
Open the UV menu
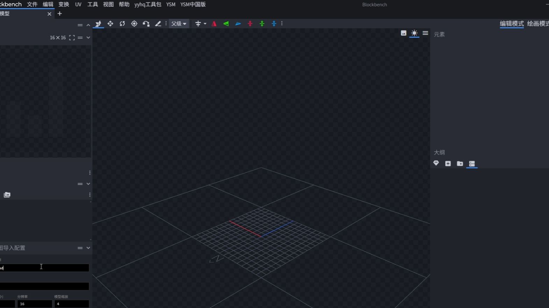pyautogui.click(x=78, y=5)
